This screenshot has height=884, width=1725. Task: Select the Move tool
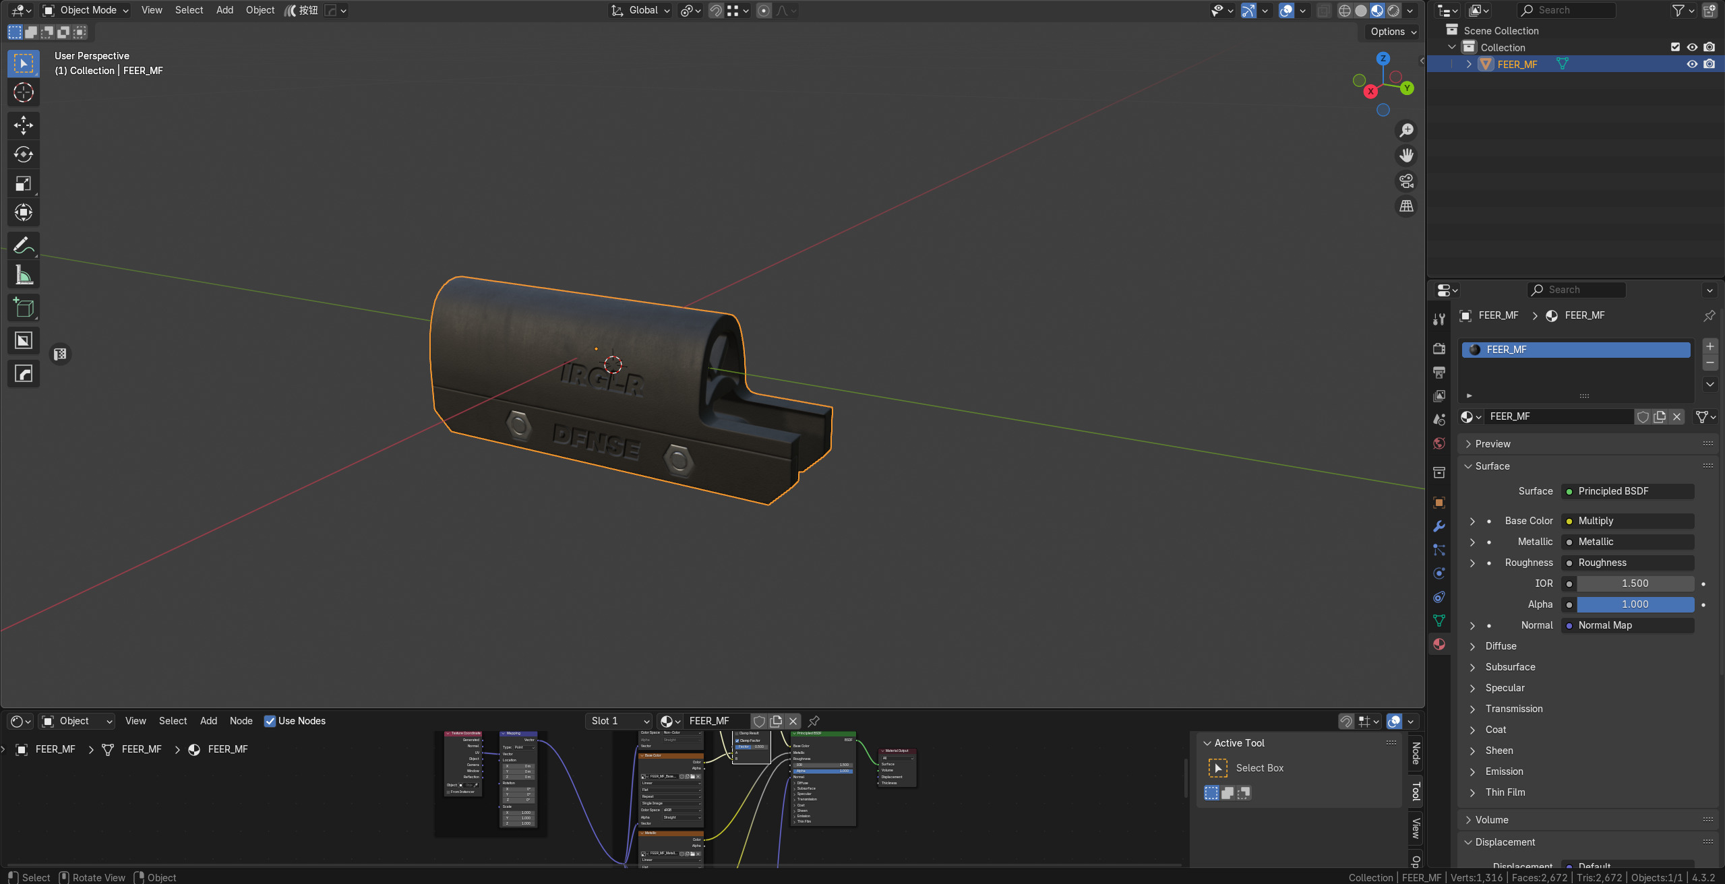pyautogui.click(x=24, y=125)
